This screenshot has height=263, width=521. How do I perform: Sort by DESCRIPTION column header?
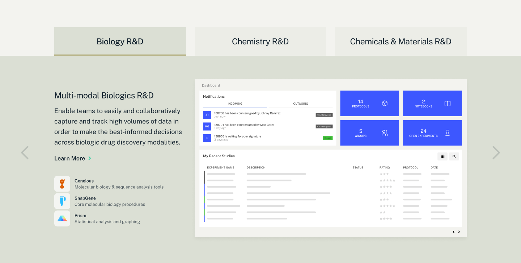coord(256,168)
